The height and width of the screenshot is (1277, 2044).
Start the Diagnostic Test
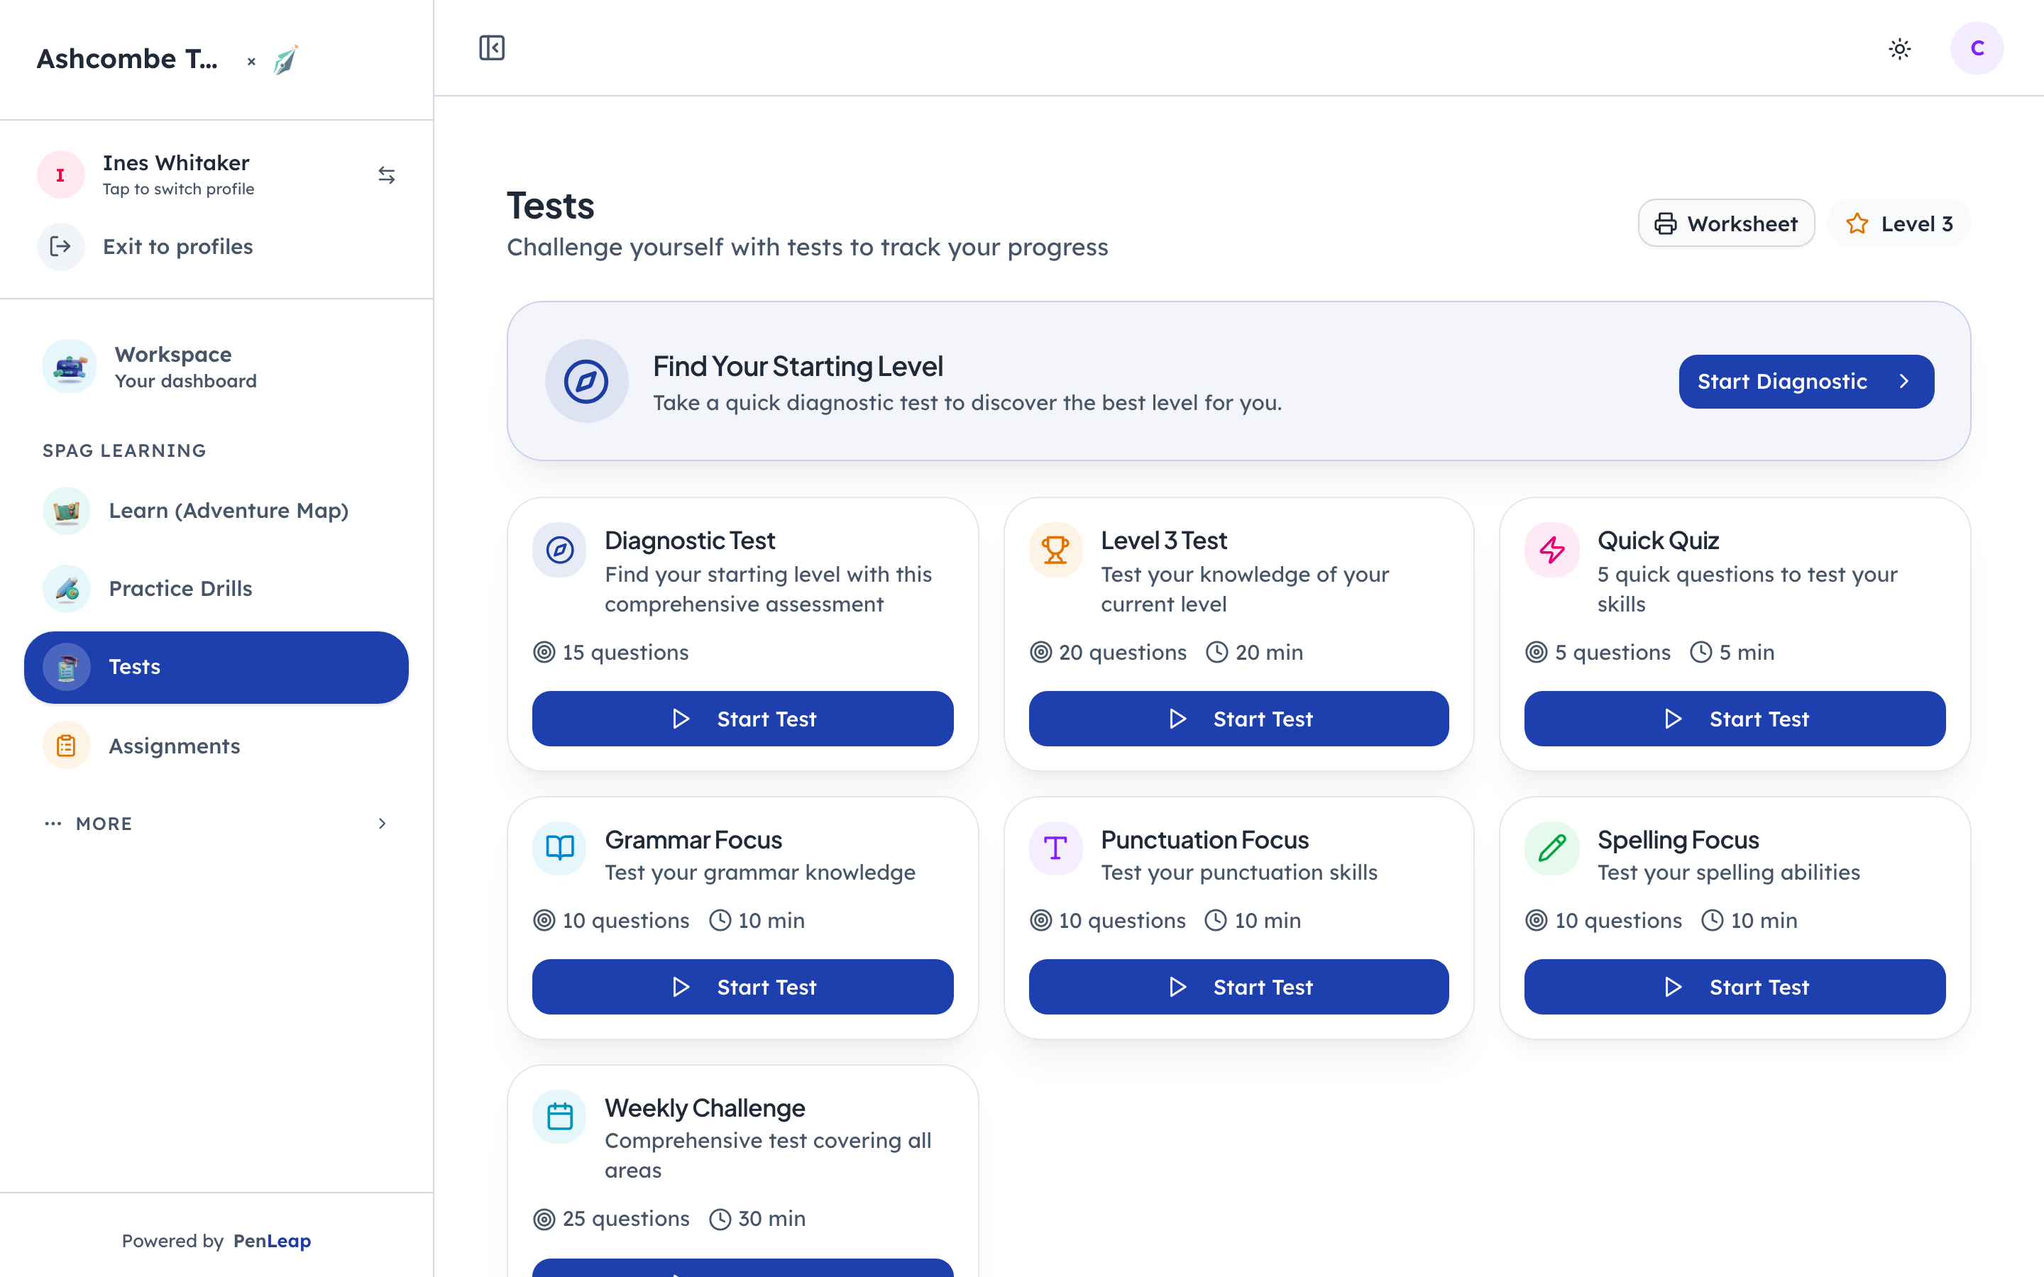click(x=742, y=719)
